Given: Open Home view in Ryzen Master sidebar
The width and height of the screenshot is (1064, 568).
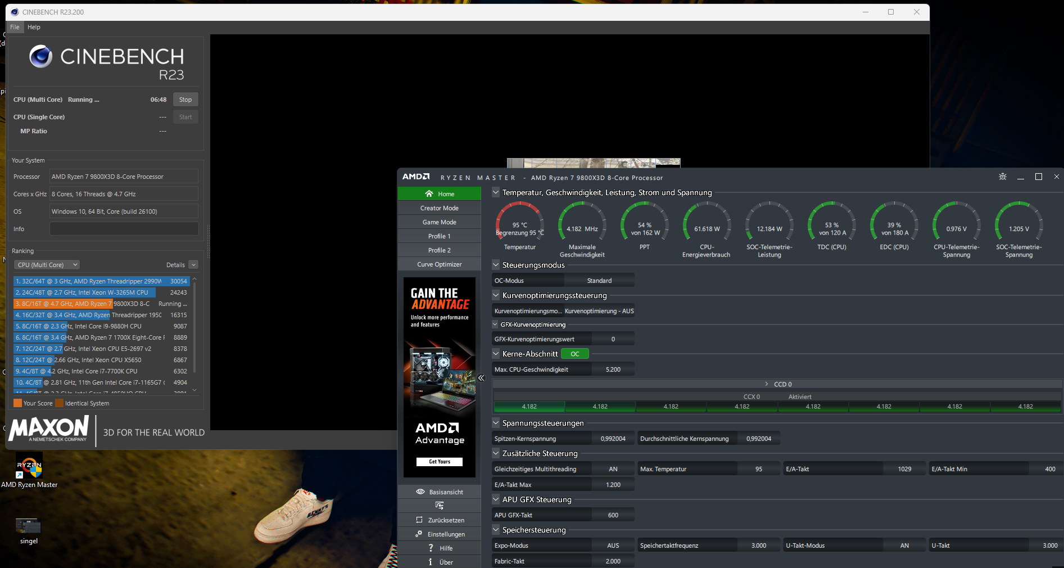Looking at the screenshot, I should [x=439, y=193].
